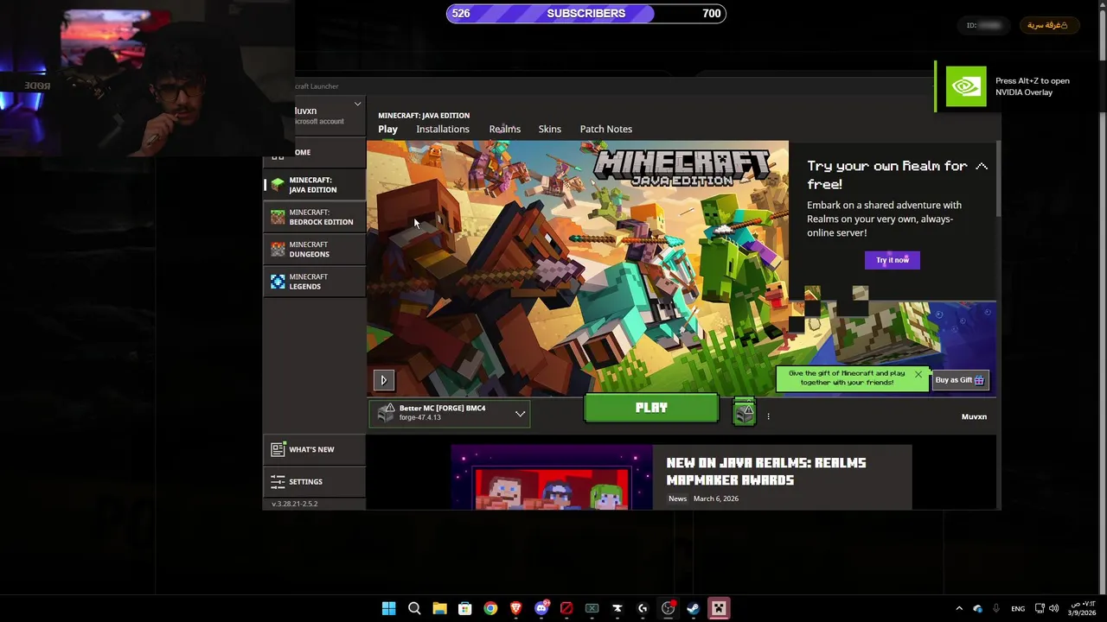Open Windows Start menu
This screenshot has width=1107, height=622.
pyautogui.click(x=388, y=608)
